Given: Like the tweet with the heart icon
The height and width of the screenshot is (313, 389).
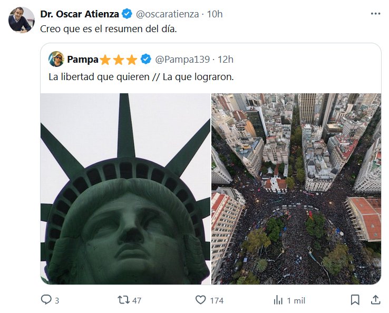Looking at the screenshot, I should (200, 300).
